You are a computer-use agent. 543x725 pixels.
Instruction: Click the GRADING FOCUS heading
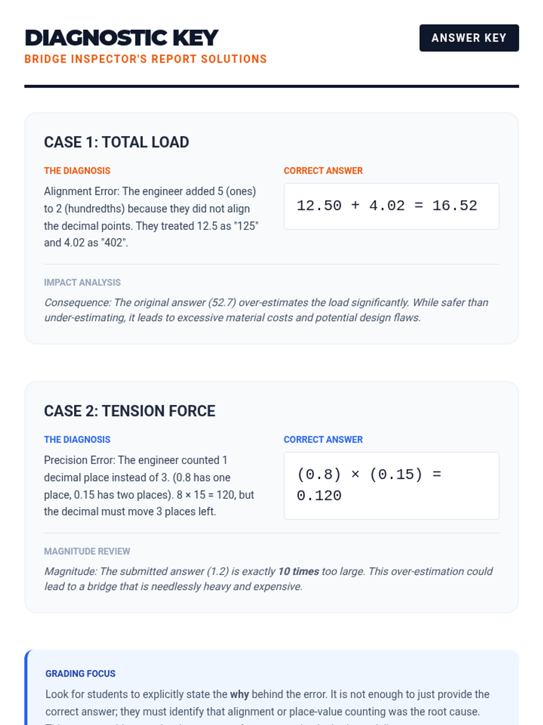tap(81, 674)
